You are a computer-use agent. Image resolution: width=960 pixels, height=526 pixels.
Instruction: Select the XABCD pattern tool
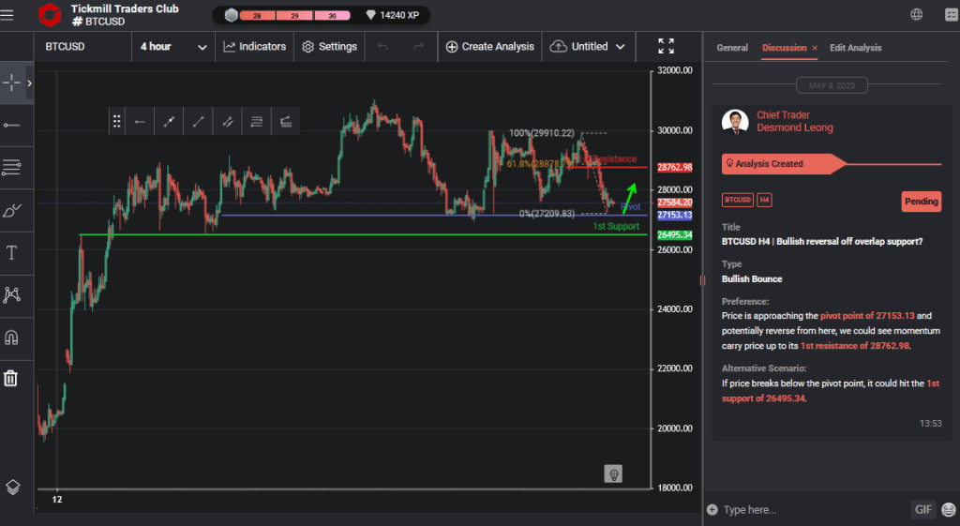coord(11,294)
